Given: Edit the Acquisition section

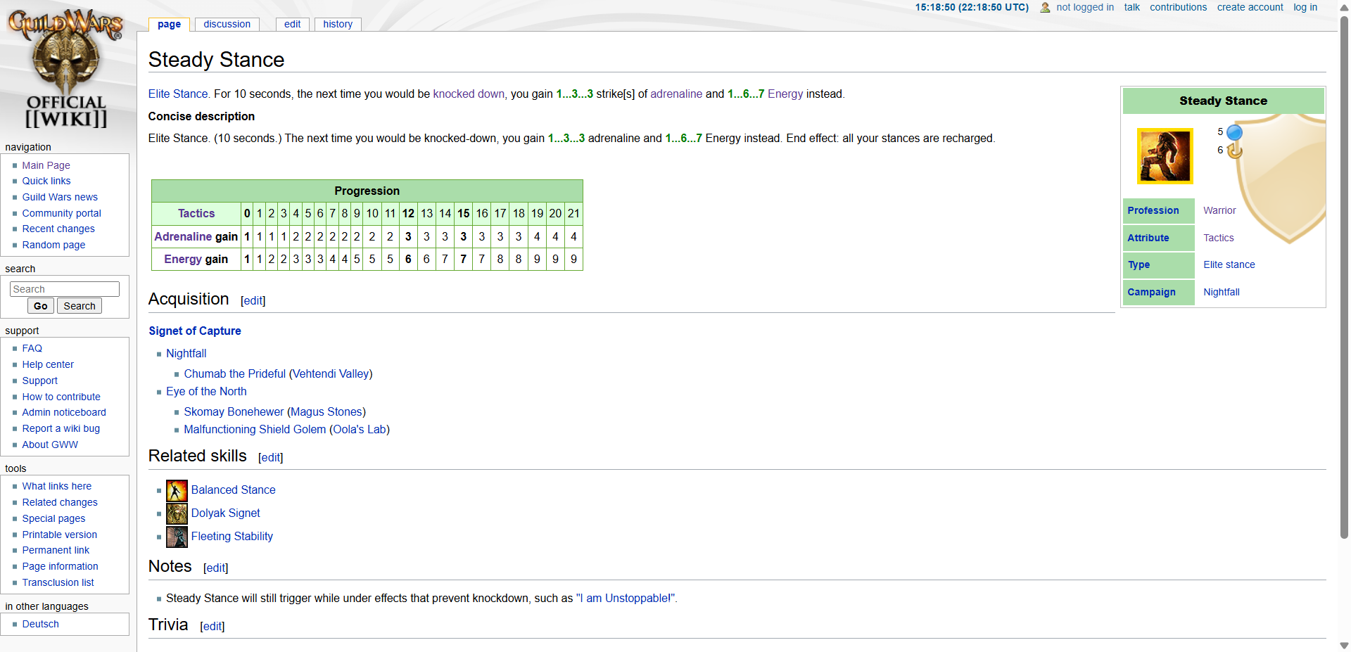Looking at the screenshot, I should [x=253, y=300].
